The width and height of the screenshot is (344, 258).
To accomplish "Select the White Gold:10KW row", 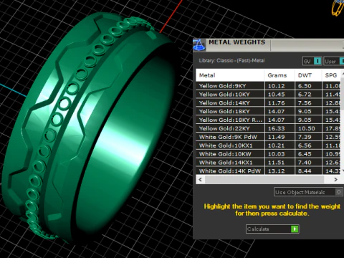I will click(269, 154).
